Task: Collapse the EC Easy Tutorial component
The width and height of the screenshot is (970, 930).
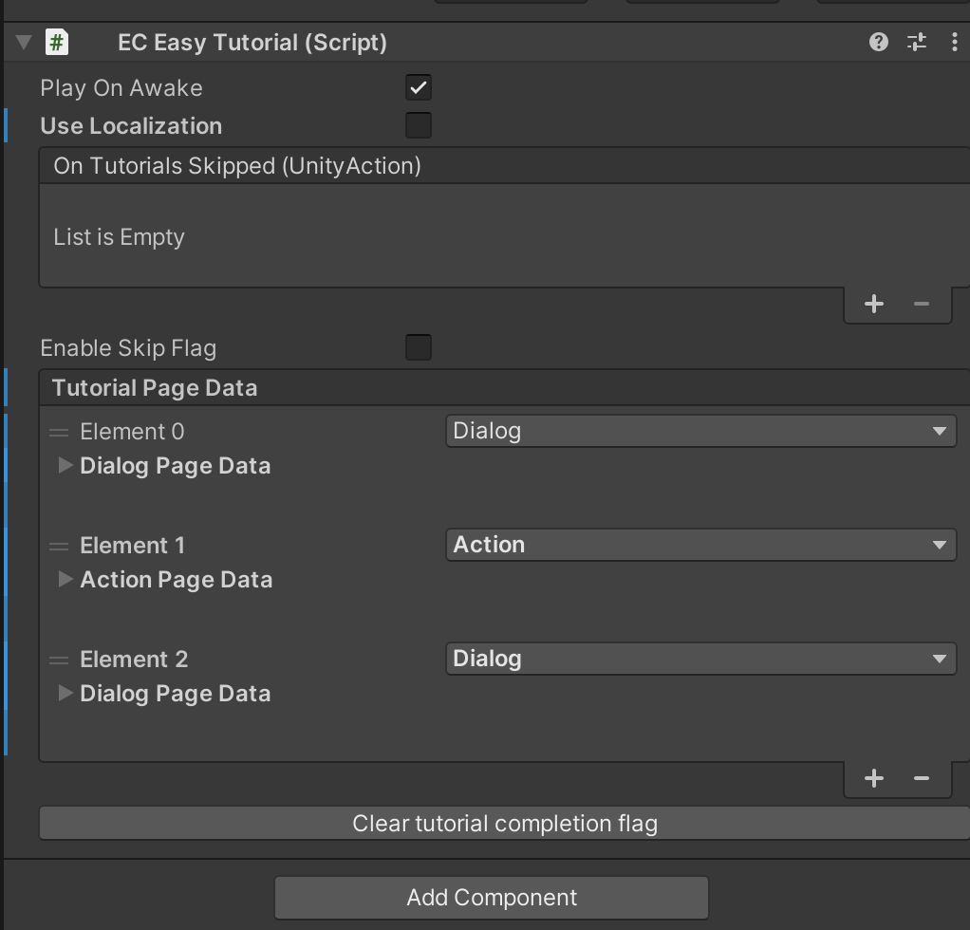Action: [24, 42]
